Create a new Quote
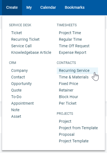This screenshot has height=153, width=107. (x=16, y=90)
